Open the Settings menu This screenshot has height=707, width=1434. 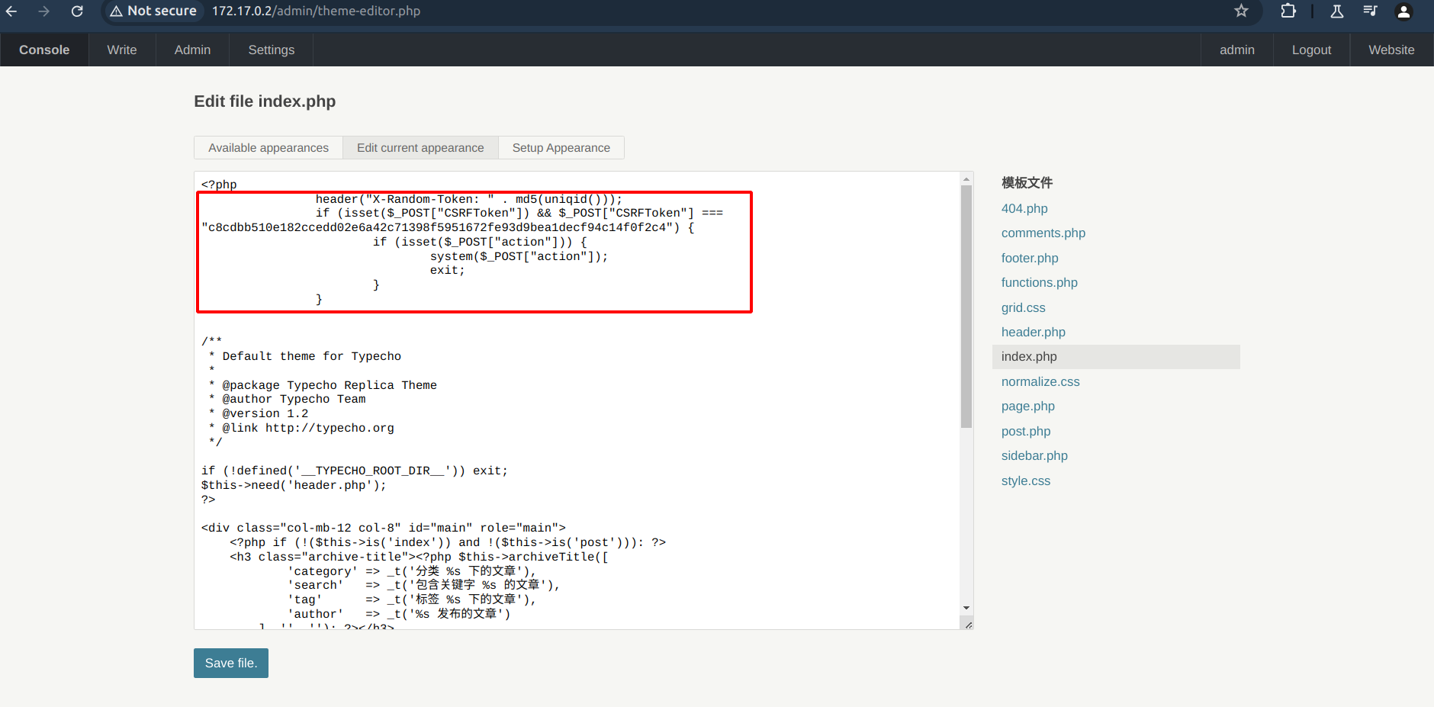coord(271,50)
